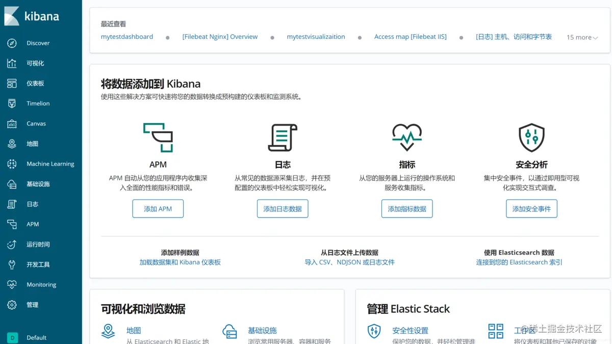Screen dimensions: 612x344
Task: Click the 最近查看 label
Action: point(113,24)
